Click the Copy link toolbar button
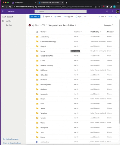The height and width of the screenshot is (145, 120). 68,17
